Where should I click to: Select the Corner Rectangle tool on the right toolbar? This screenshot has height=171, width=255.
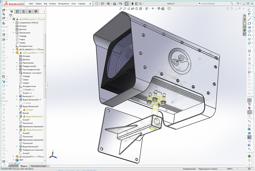point(249,24)
